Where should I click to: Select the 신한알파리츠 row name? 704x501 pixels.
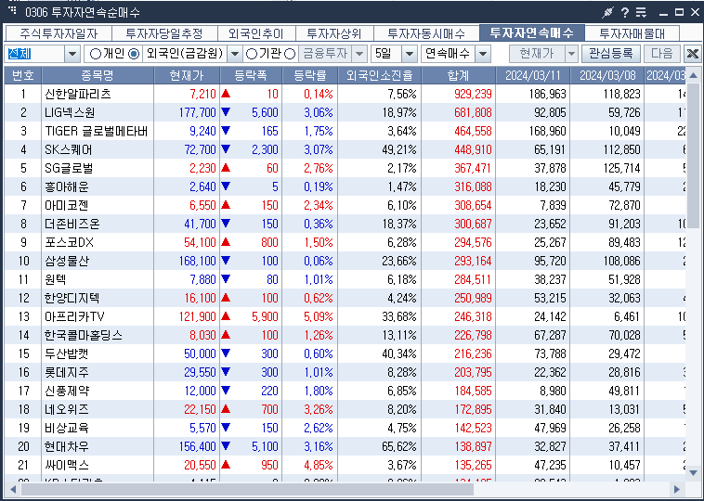(78, 94)
